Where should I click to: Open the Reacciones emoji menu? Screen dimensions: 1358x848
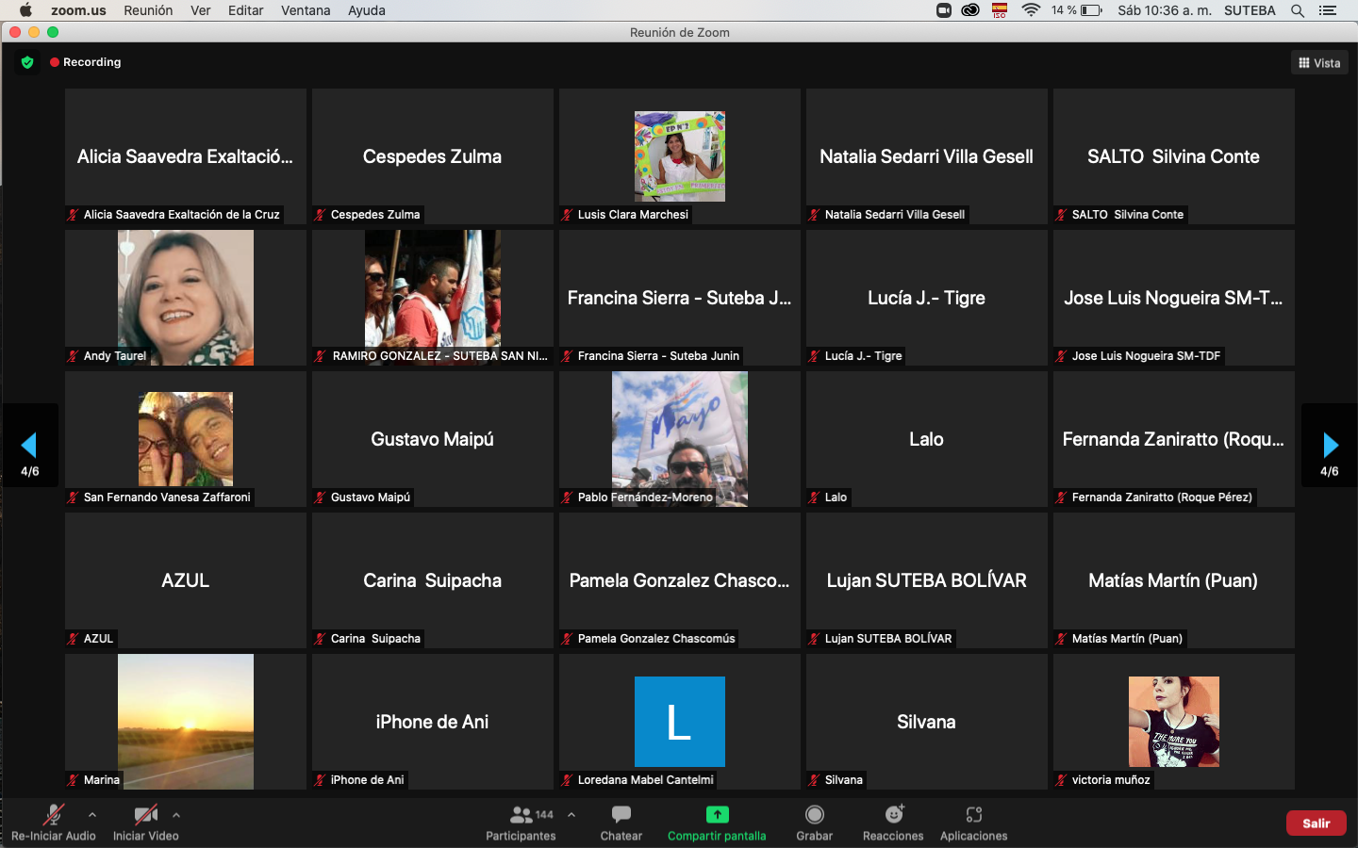point(893,816)
